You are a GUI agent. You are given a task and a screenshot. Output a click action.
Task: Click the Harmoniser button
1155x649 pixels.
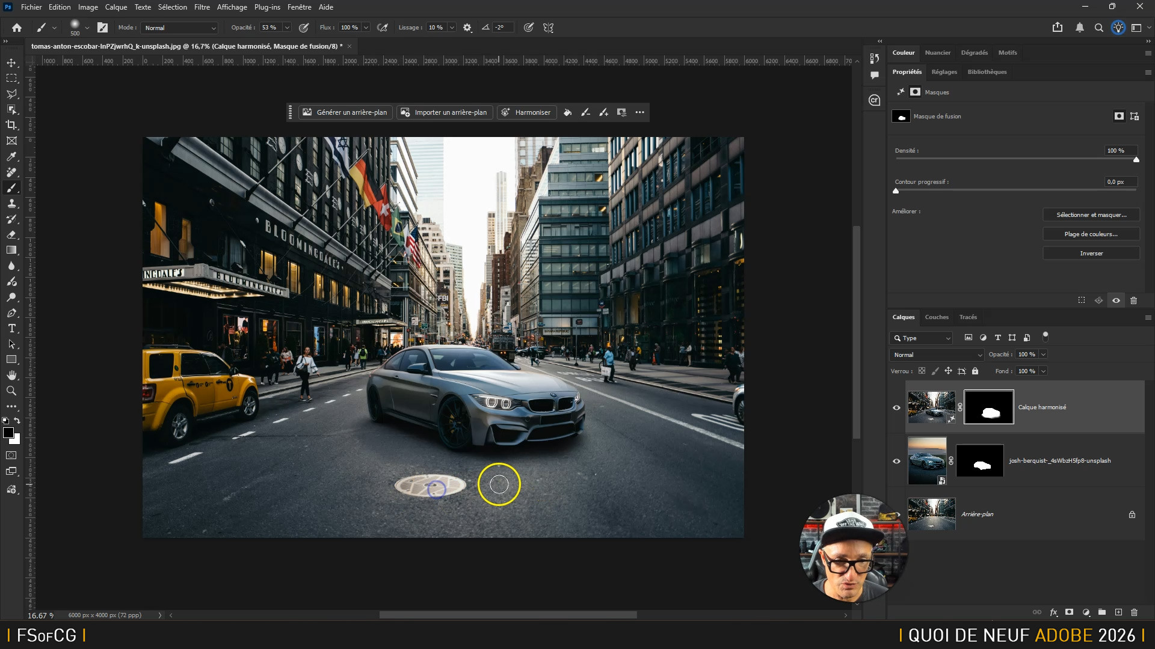[x=526, y=112]
